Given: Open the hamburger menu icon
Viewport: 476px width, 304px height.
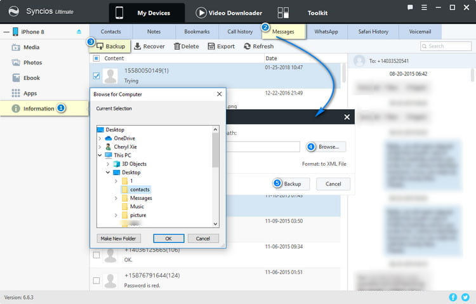Looking at the screenshot, I should point(424,7).
